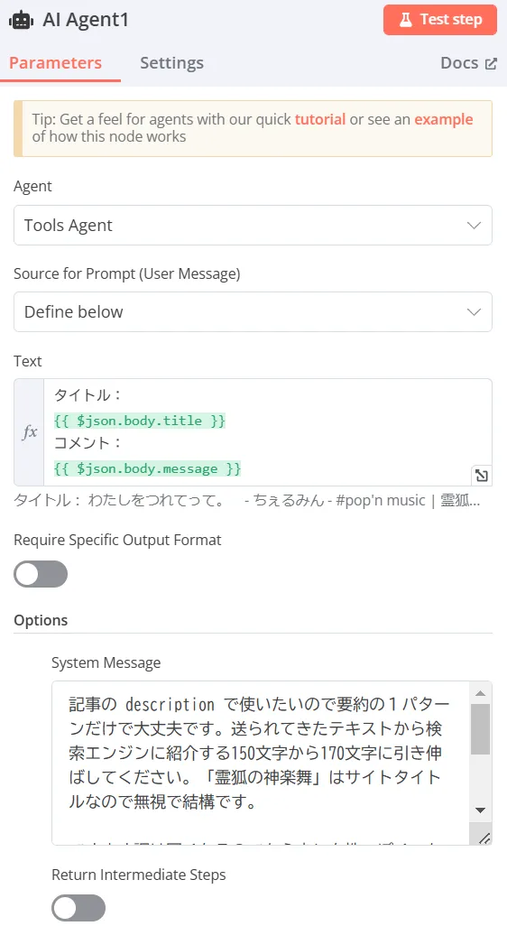Open the Docs external link icon
Image resolution: width=507 pixels, height=926 pixels.
tap(491, 64)
